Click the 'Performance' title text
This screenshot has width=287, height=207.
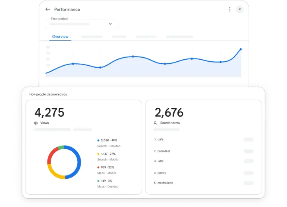tap(67, 10)
